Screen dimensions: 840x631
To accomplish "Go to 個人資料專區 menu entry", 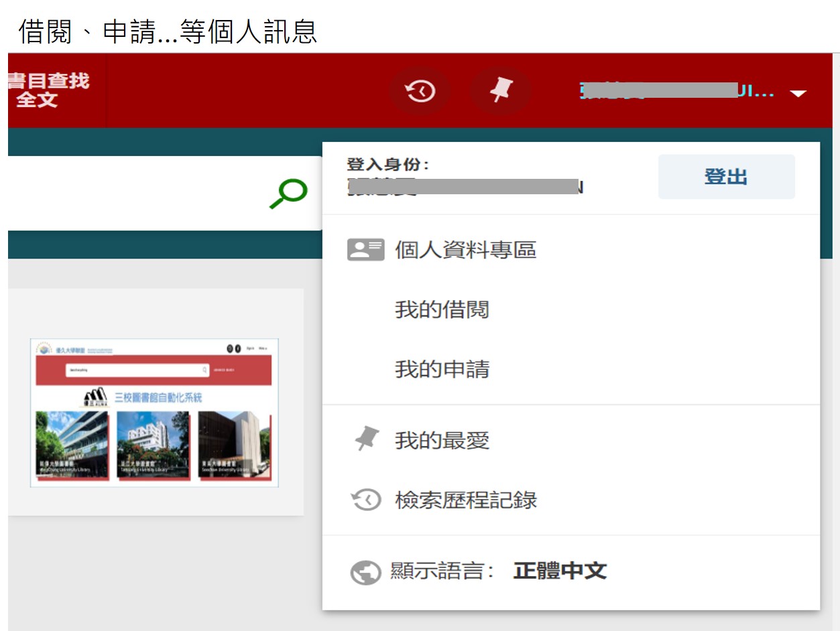I will click(x=465, y=250).
